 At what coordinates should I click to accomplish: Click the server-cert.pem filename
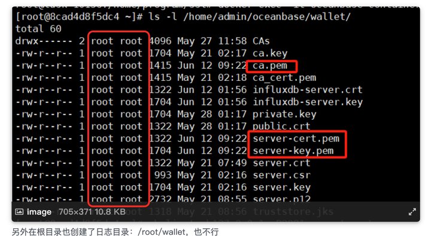296,138
